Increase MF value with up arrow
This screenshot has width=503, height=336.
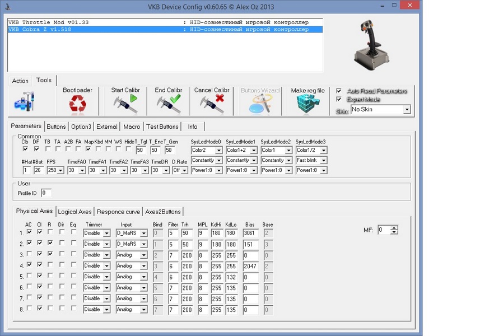click(x=394, y=227)
